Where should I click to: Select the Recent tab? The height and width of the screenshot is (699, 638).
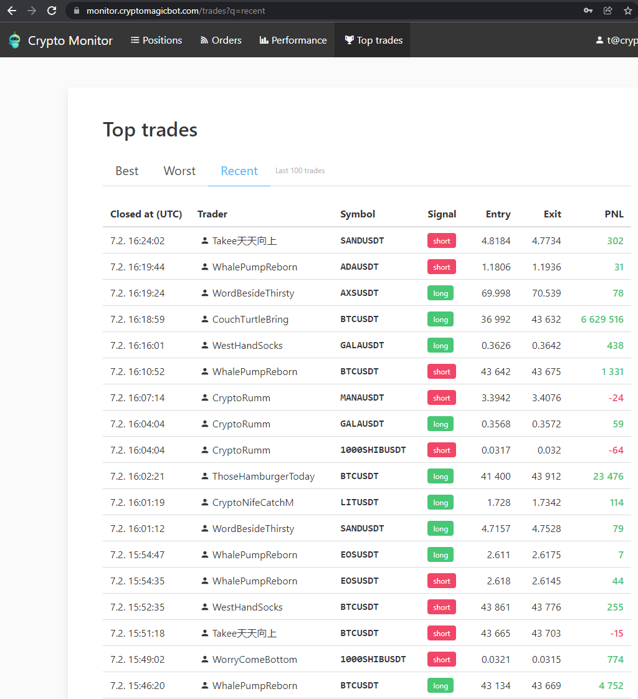tap(239, 171)
